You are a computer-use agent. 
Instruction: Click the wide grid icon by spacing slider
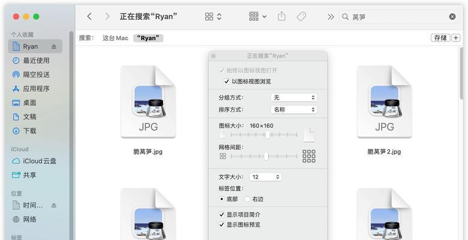(x=309, y=156)
